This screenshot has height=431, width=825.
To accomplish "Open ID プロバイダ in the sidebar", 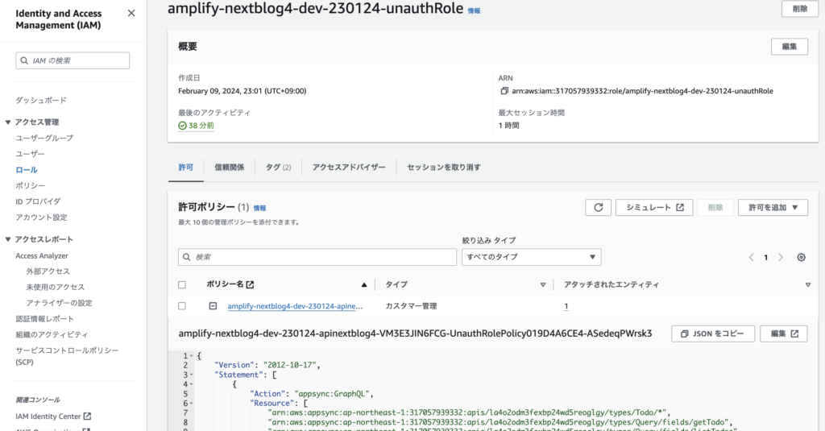I will (38, 201).
